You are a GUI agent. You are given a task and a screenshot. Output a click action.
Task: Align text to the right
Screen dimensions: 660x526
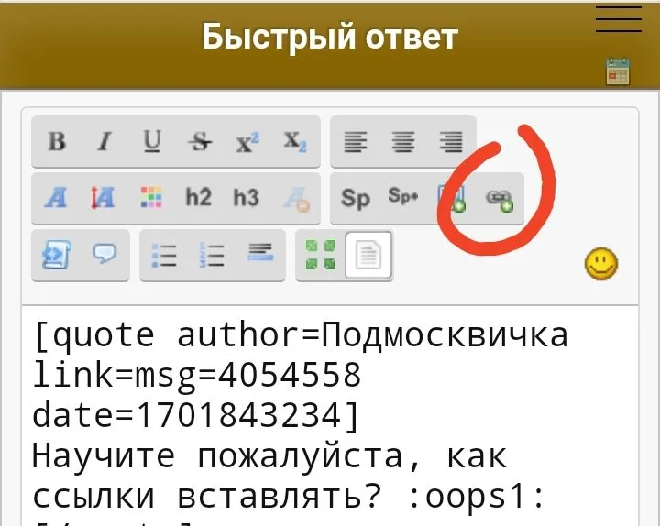(451, 141)
